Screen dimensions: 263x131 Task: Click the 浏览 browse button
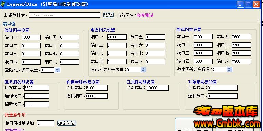108,15
